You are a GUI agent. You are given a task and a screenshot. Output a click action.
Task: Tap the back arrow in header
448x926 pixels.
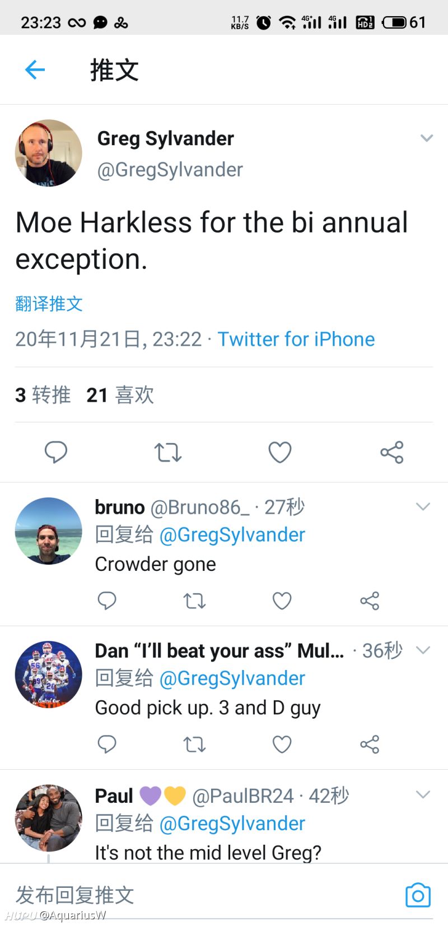[x=35, y=70]
